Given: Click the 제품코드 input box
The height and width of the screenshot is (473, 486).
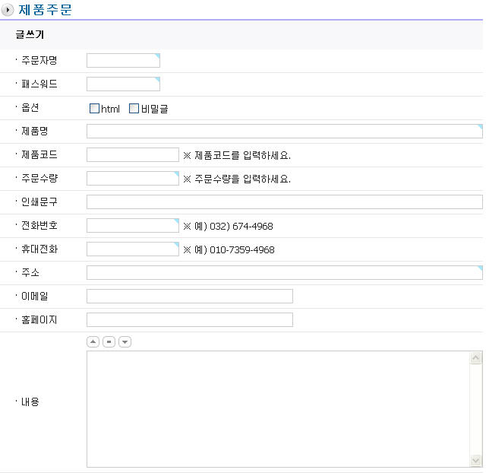Looking at the screenshot, I should click(x=133, y=155).
